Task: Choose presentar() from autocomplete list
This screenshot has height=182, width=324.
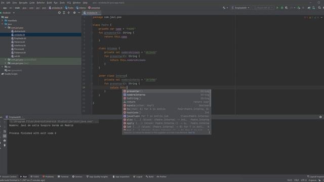Action: pyautogui.click(x=167, y=91)
